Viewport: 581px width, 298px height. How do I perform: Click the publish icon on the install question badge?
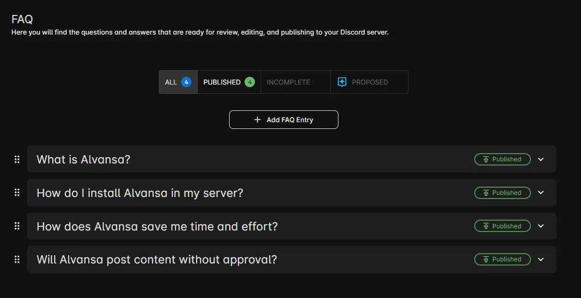pyautogui.click(x=486, y=193)
